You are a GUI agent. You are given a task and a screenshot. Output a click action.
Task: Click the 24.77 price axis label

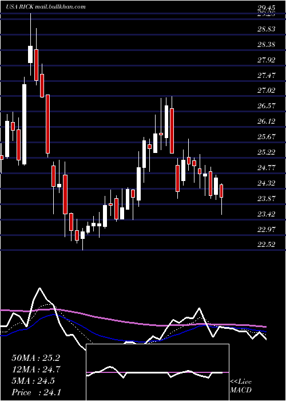[x=267, y=167]
